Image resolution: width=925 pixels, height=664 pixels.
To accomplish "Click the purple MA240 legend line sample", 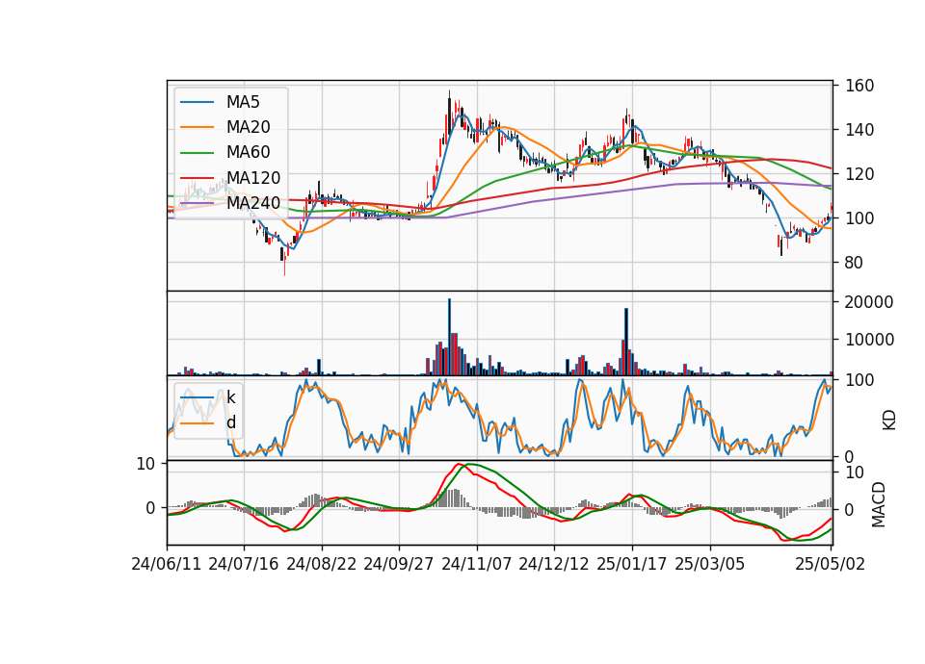I will [x=197, y=203].
